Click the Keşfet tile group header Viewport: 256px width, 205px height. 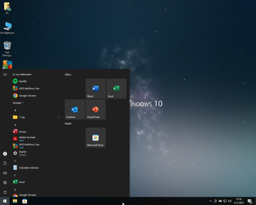(68, 124)
